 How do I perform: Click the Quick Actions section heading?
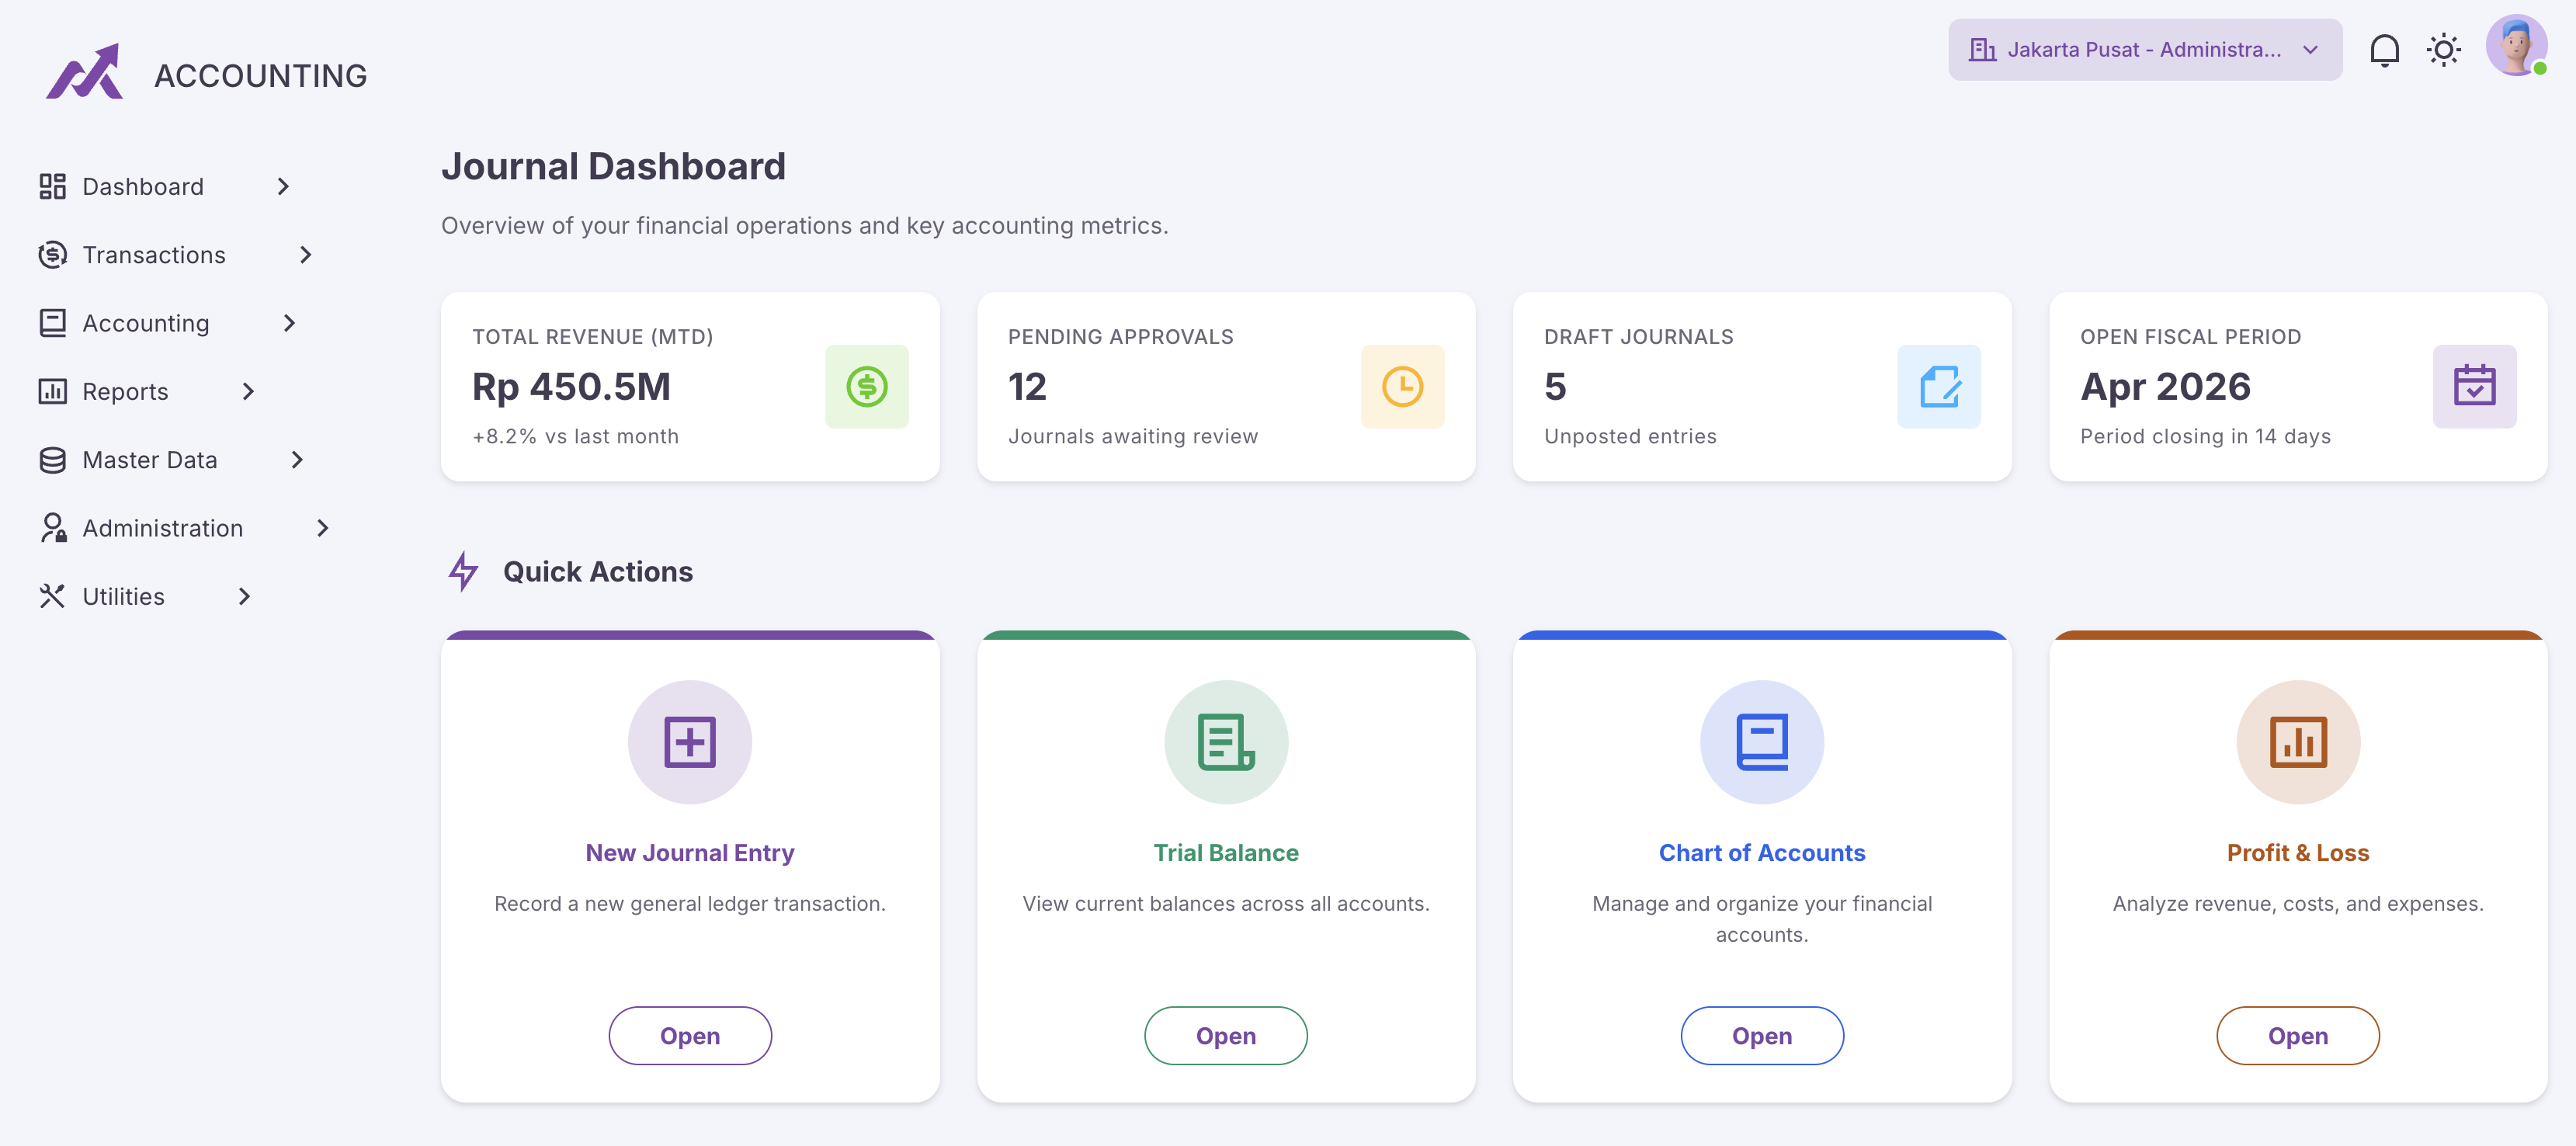pyautogui.click(x=597, y=572)
